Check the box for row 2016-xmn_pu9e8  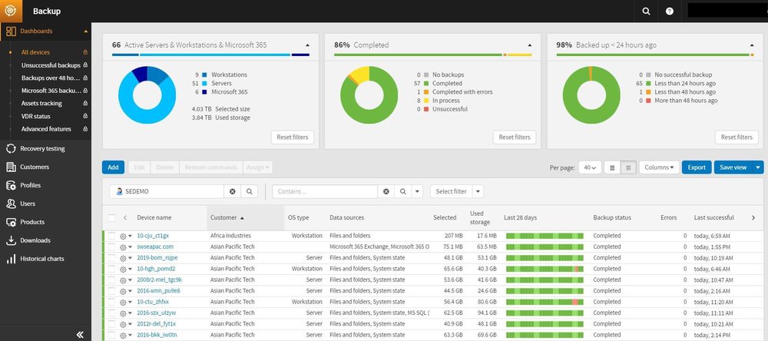tap(111, 291)
